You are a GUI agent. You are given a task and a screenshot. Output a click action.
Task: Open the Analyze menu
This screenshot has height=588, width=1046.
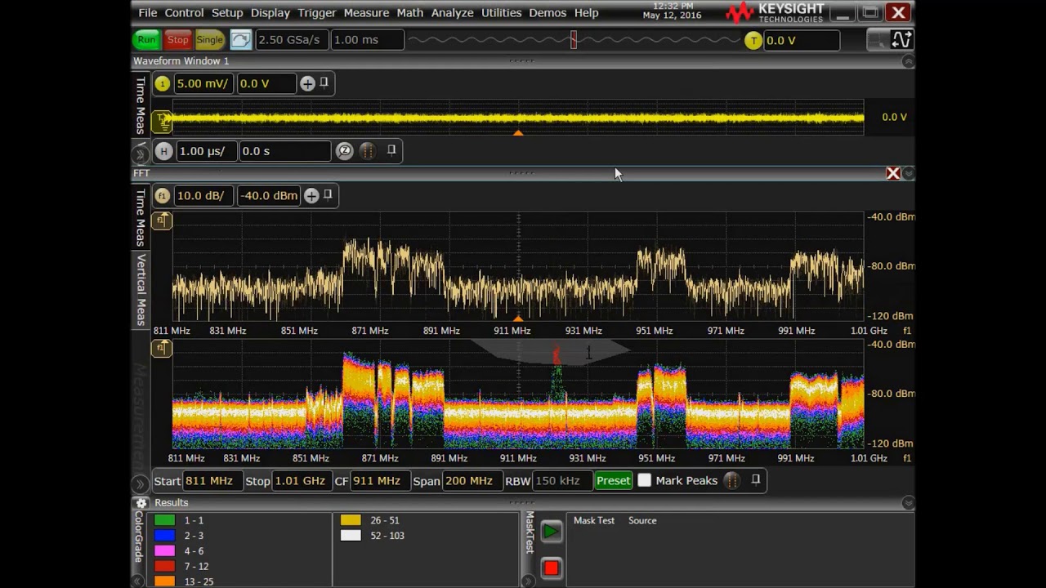pyautogui.click(x=452, y=13)
